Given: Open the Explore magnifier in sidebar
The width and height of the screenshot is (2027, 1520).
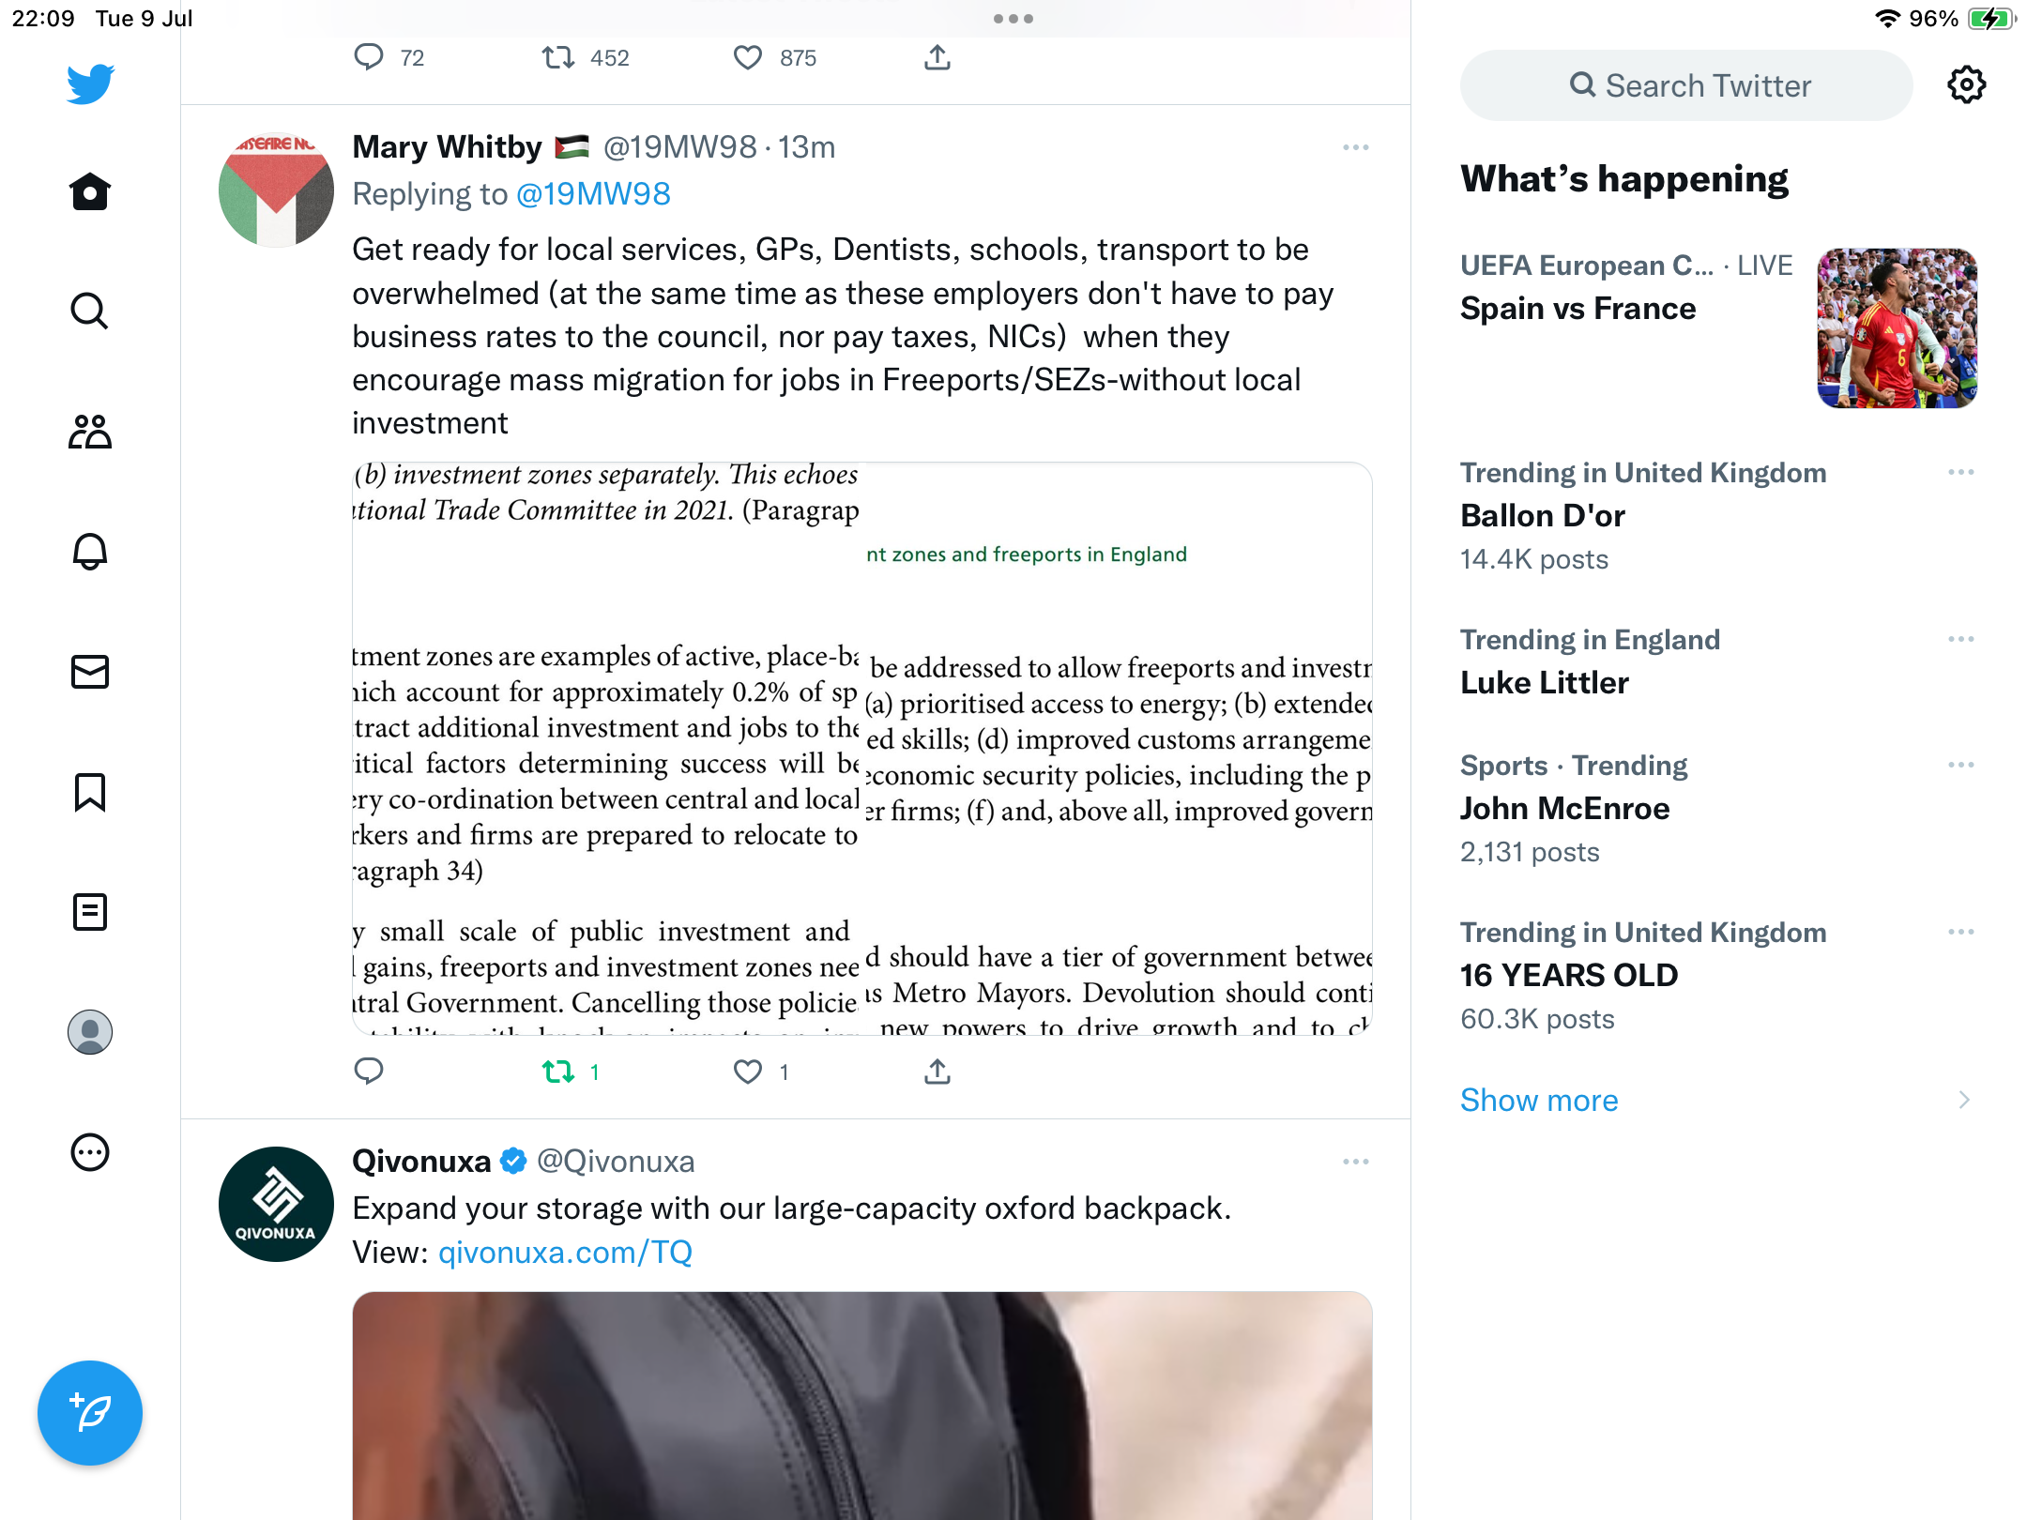Looking at the screenshot, I should tap(90, 312).
